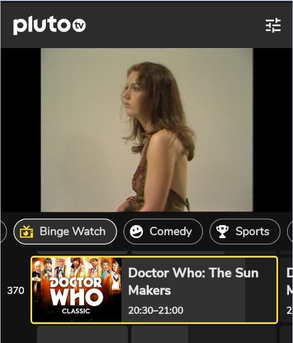Select Doctor Who: The Sun Makers title

[193, 281]
